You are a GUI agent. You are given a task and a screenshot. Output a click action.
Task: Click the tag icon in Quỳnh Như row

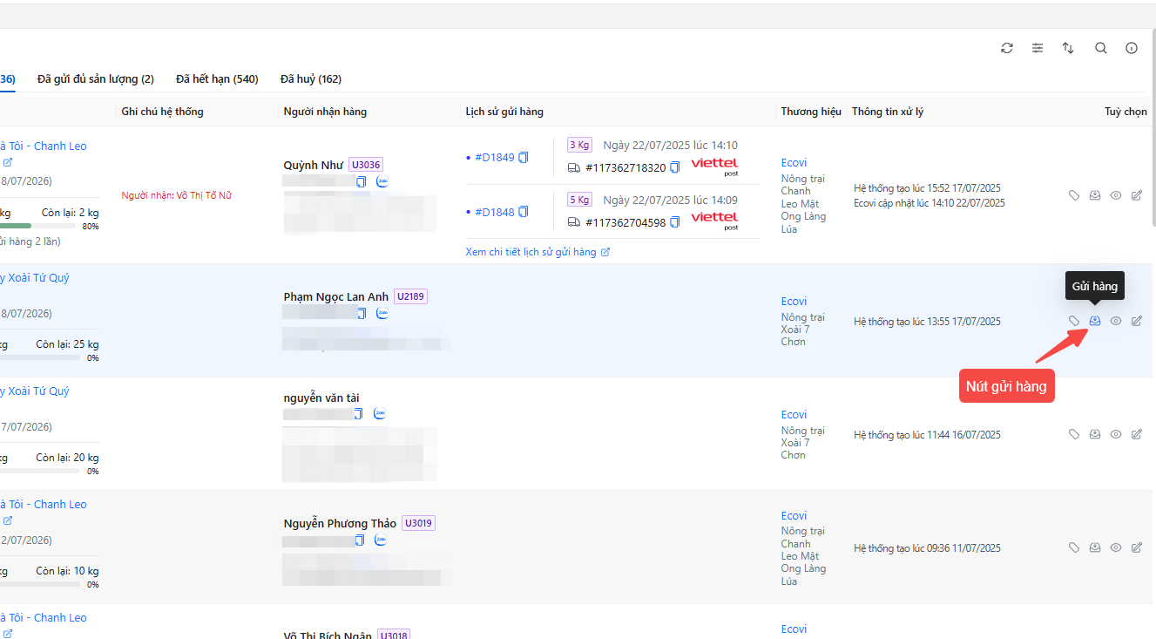coord(1074,195)
